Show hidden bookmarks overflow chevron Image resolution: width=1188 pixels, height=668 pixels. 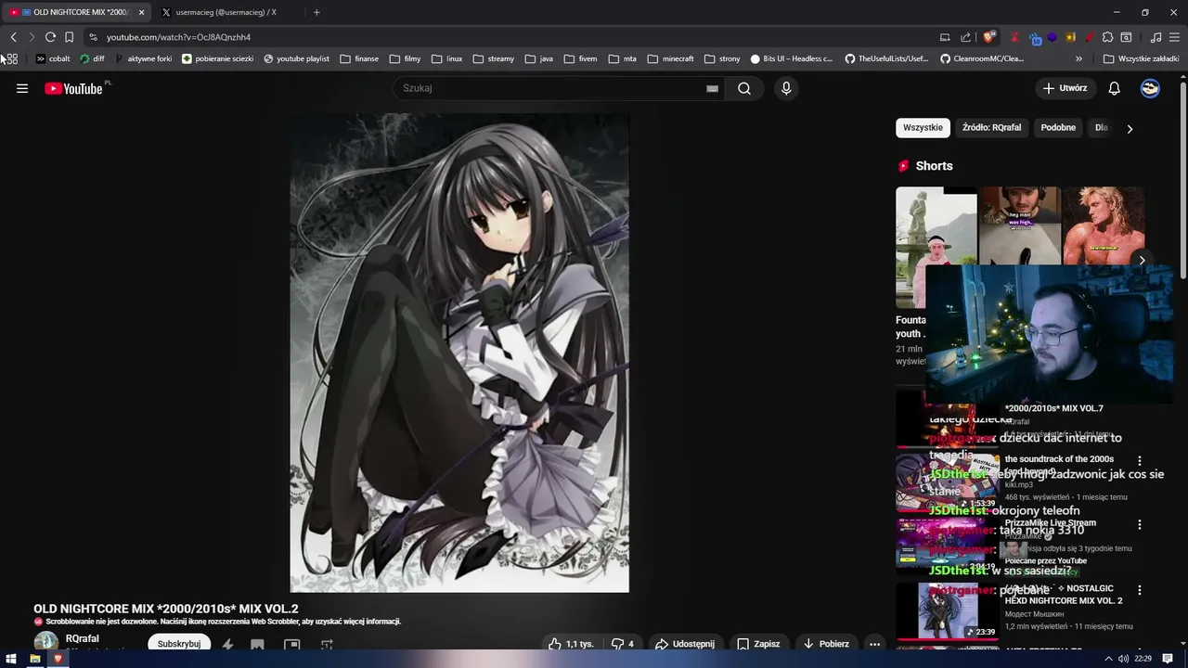pos(1078,58)
